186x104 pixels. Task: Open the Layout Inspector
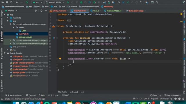tap(173, 95)
